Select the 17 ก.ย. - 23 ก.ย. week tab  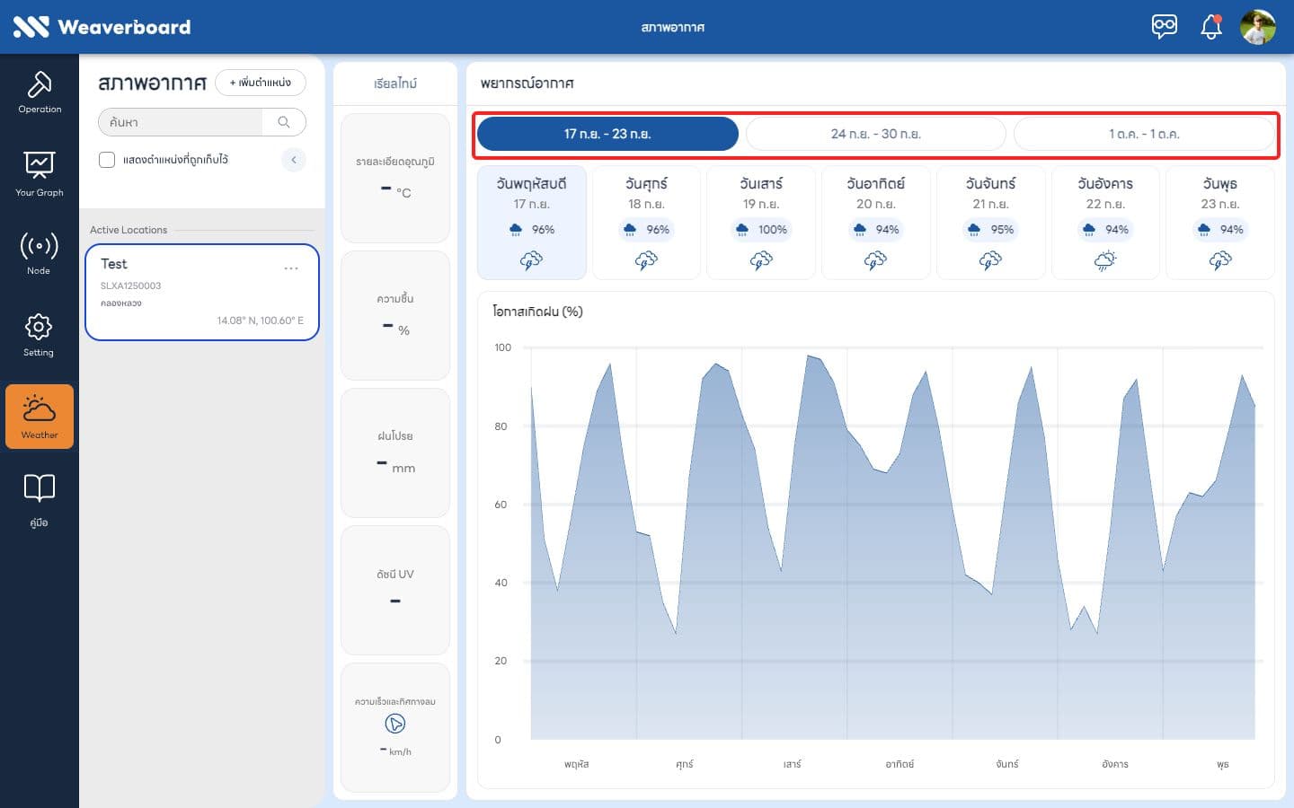(x=607, y=134)
